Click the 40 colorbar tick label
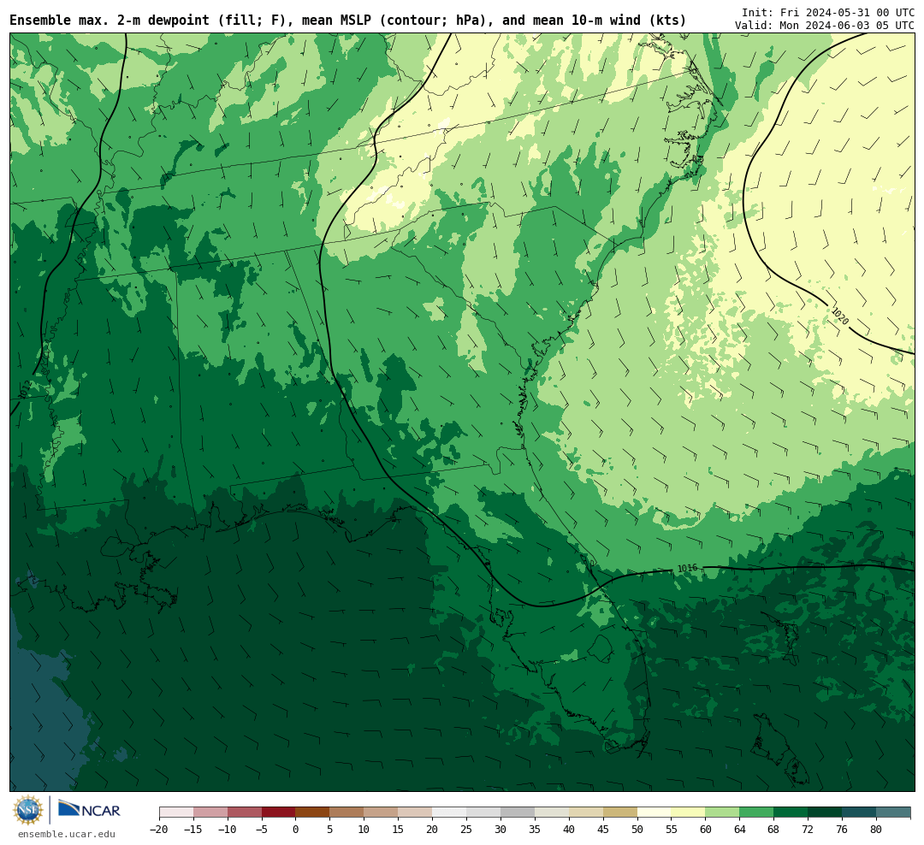Viewport: 924px width, 845px height. tap(569, 830)
